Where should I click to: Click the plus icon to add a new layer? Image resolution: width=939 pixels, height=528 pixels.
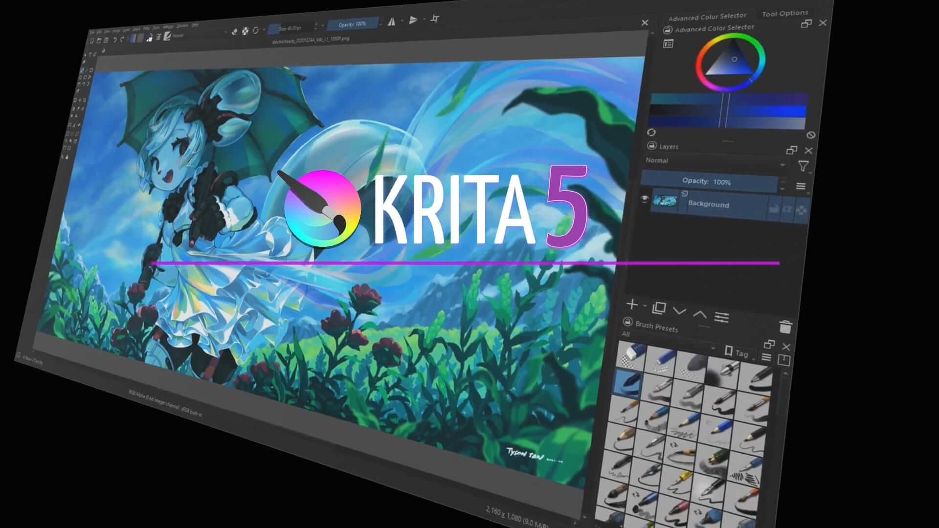632,306
